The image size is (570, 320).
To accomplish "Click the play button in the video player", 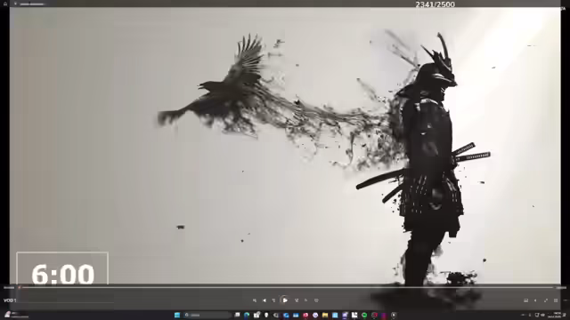I will click(285, 300).
